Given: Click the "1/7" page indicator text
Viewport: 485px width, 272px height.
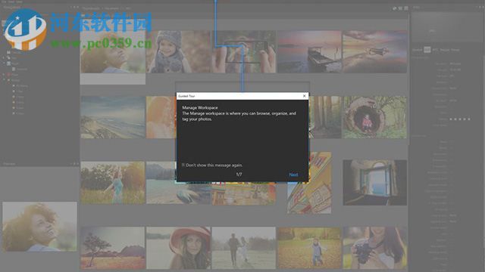Looking at the screenshot, I should pos(239,175).
